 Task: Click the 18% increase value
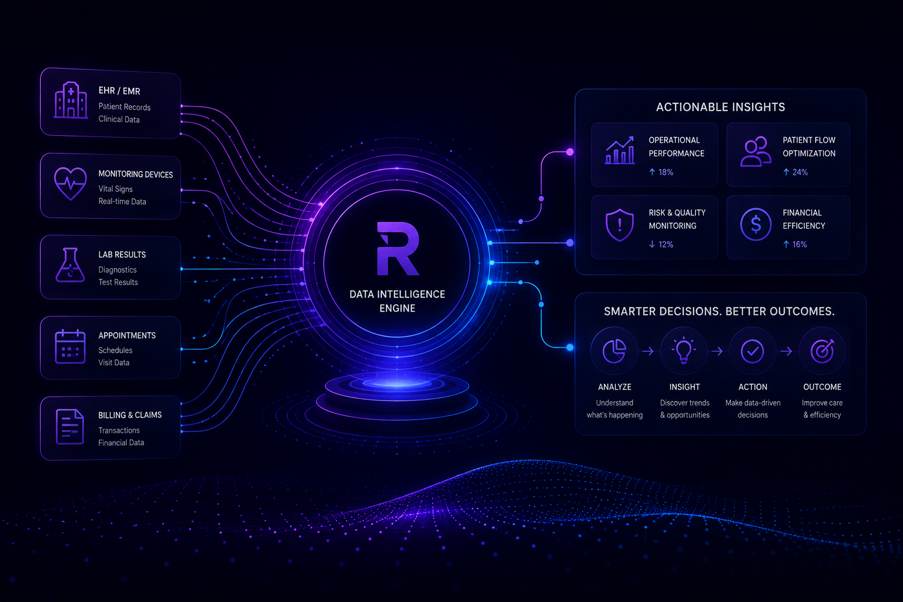[661, 172]
